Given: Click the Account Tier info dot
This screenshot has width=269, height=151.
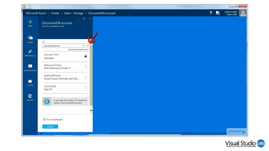Looking at the screenshot, I should click(59, 55).
